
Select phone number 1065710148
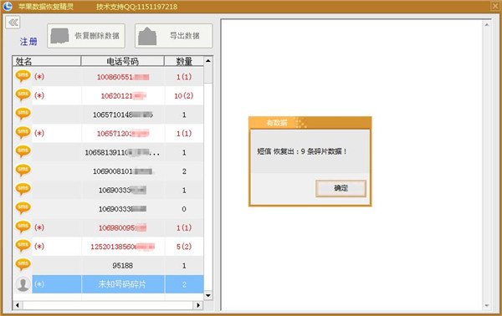[x=123, y=115]
